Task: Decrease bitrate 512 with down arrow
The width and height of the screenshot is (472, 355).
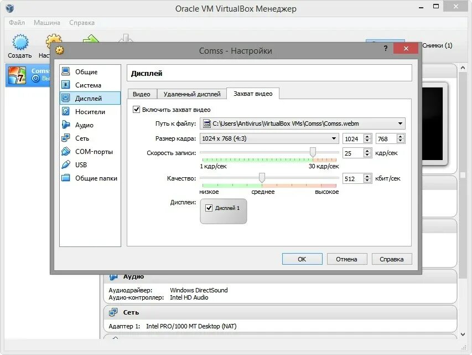Action: tap(367, 181)
